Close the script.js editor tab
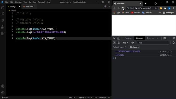 pos(20,7)
